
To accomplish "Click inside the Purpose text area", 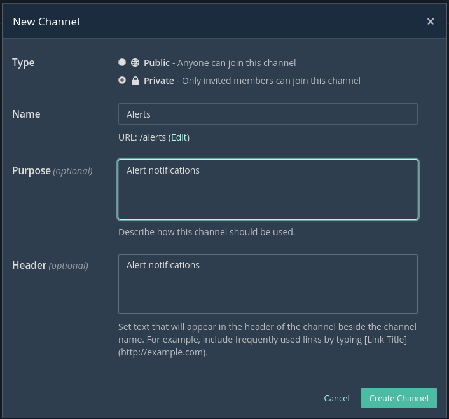I will point(268,189).
